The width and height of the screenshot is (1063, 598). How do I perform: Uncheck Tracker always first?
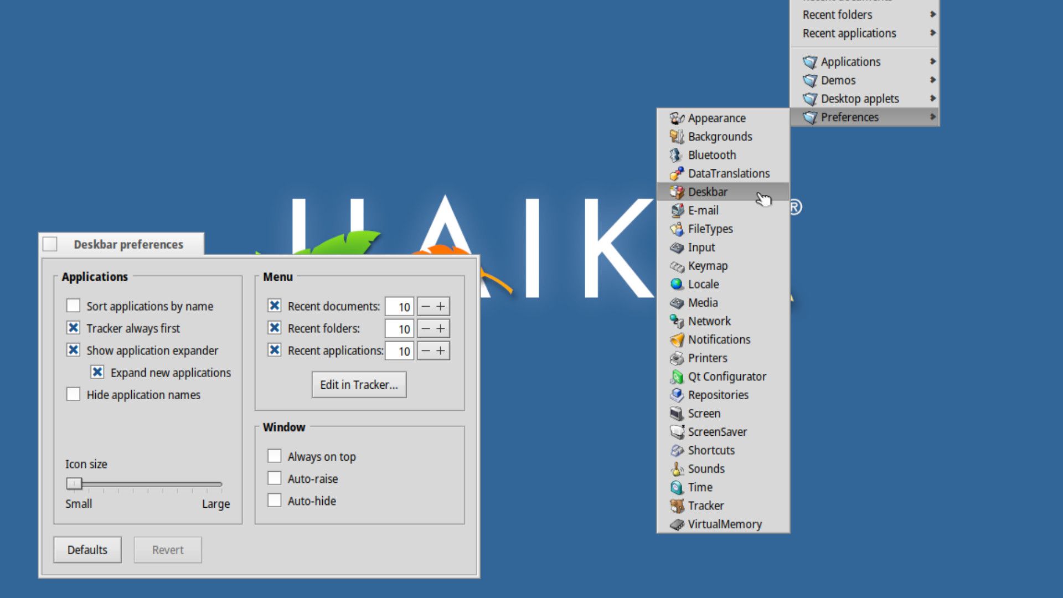(x=73, y=328)
